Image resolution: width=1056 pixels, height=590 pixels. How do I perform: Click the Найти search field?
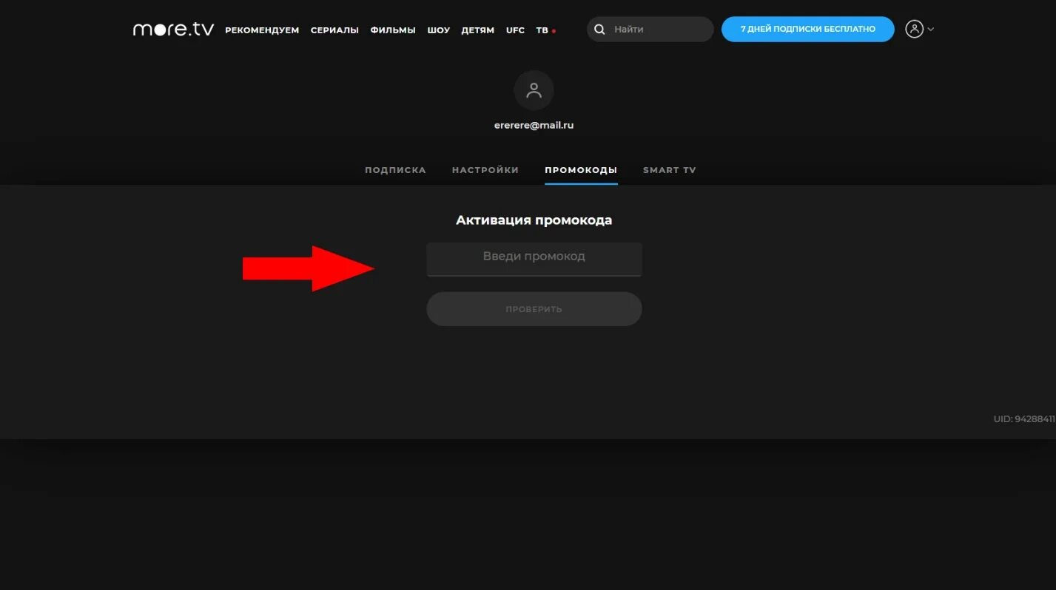point(650,30)
